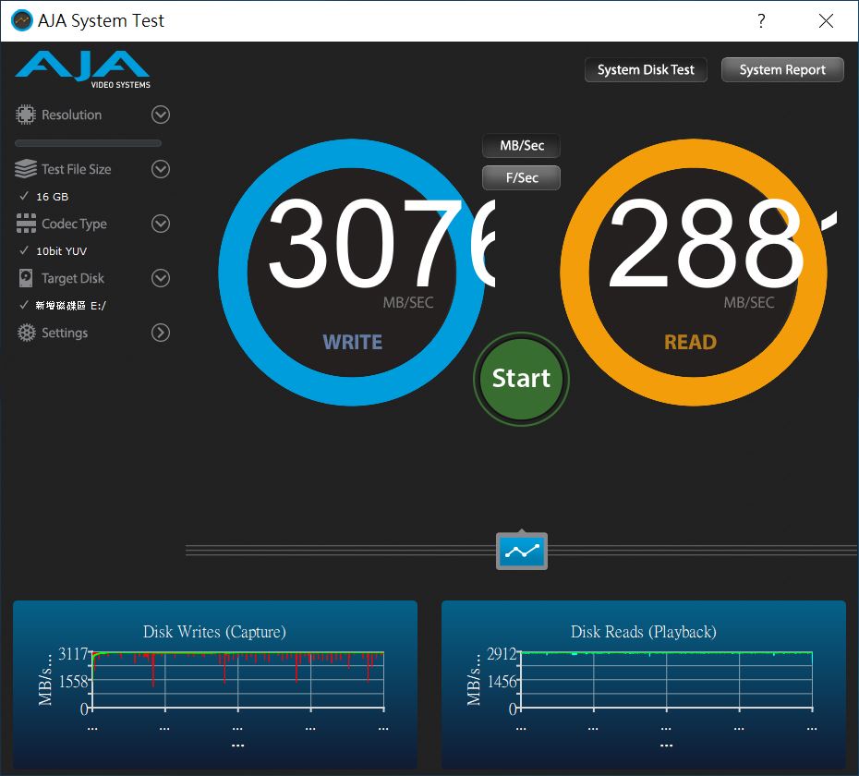Expand the Target Disk dropdown arrow

point(161,278)
